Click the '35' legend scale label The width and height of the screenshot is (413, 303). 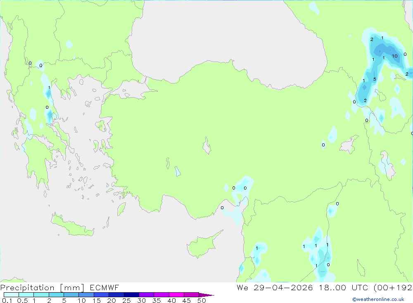pos(157,301)
